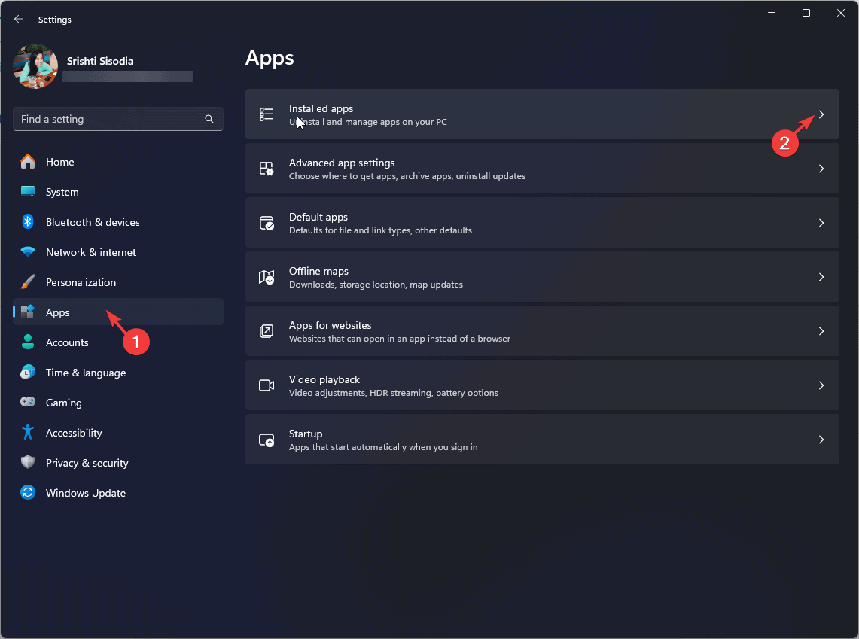The width and height of the screenshot is (859, 639).
Task: Expand the Startup entry via its chevron
Action: pyautogui.click(x=821, y=440)
